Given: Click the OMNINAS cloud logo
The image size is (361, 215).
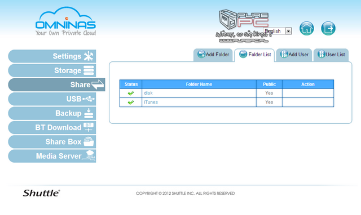Looking at the screenshot, I should tap(65, 21).
